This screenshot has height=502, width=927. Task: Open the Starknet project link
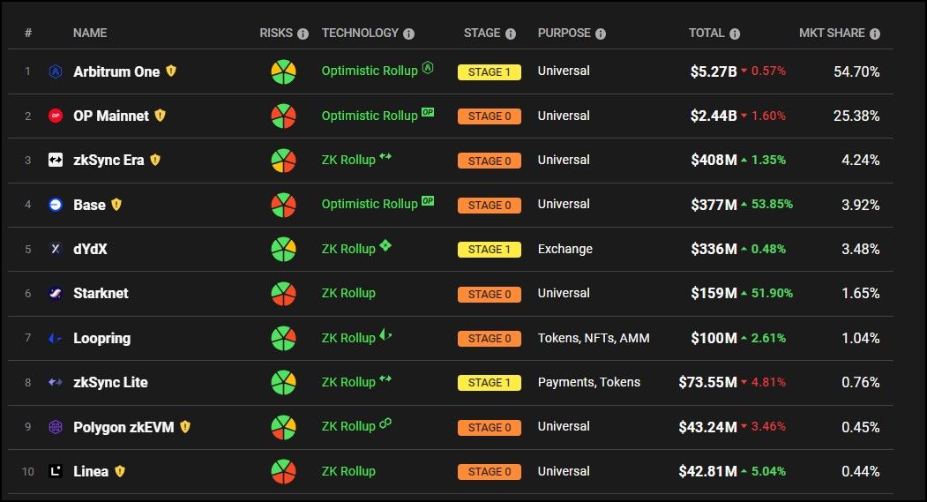coord(101,293)
